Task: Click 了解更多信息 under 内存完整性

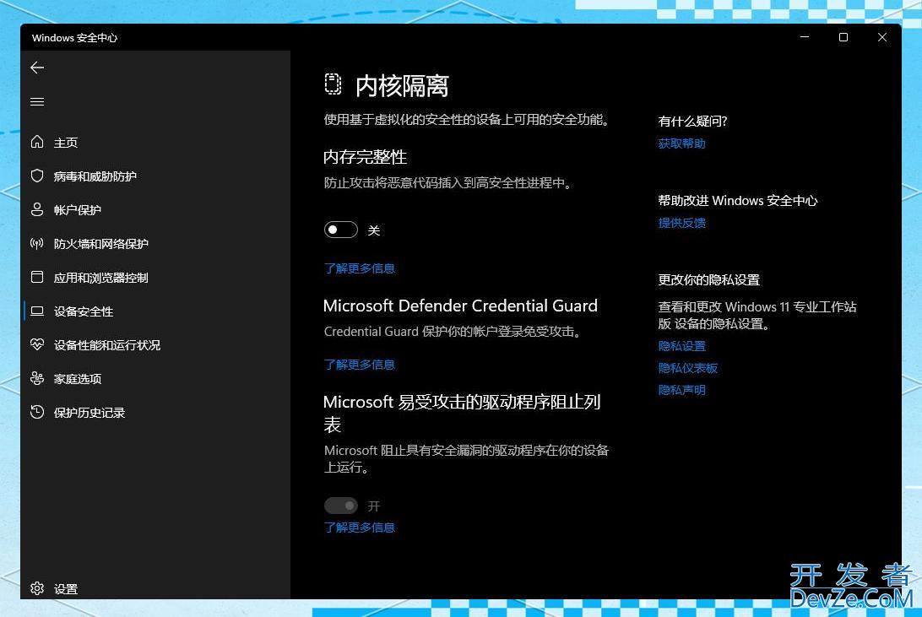Action: coord(360,268)
